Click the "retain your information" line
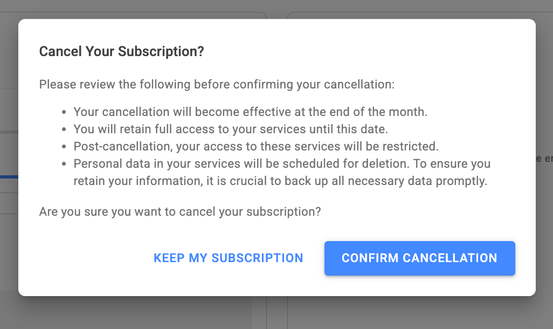 [280, 181]
